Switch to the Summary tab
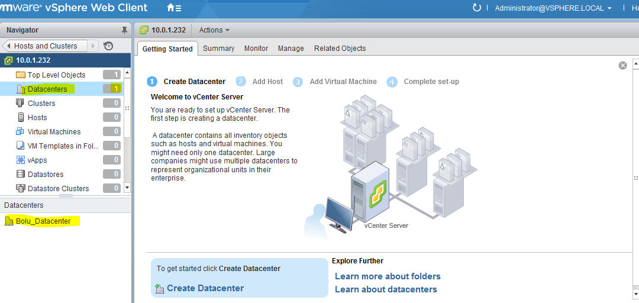This screenshot has height=303, width=639. 218,48
